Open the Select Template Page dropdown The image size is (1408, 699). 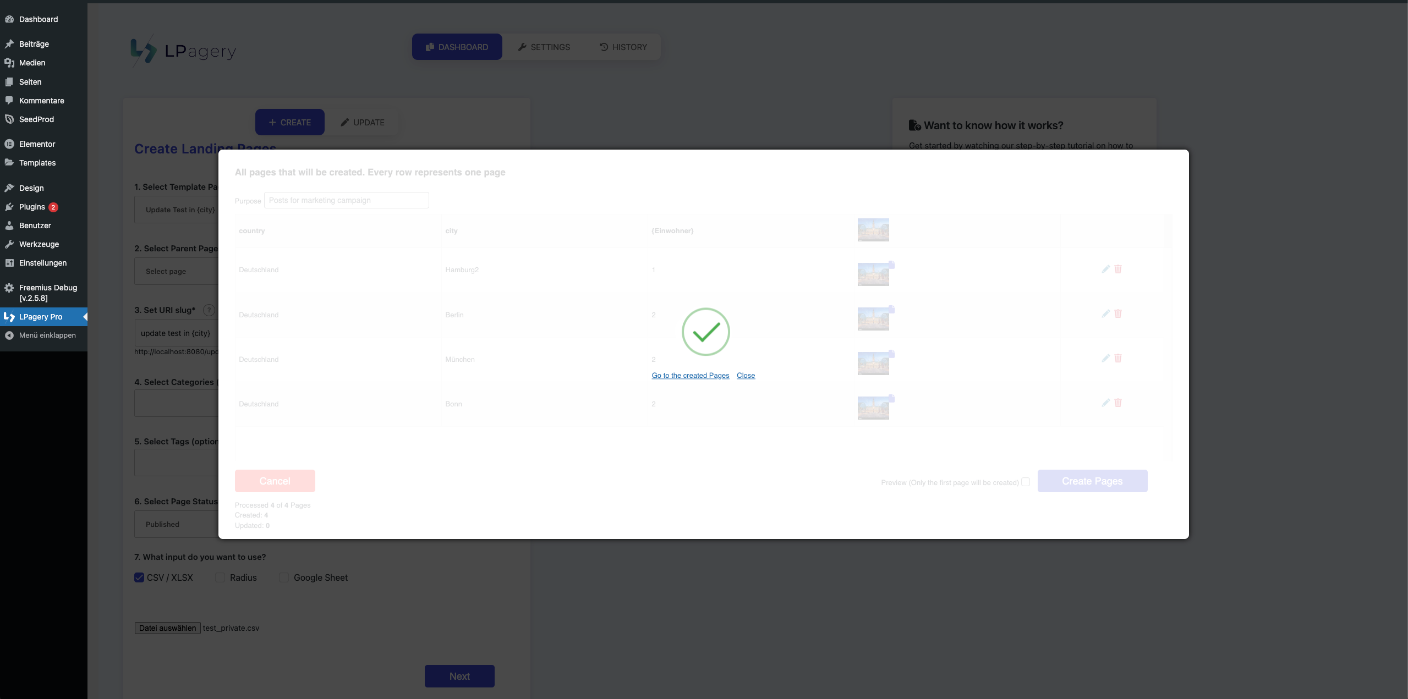(177, 210)
